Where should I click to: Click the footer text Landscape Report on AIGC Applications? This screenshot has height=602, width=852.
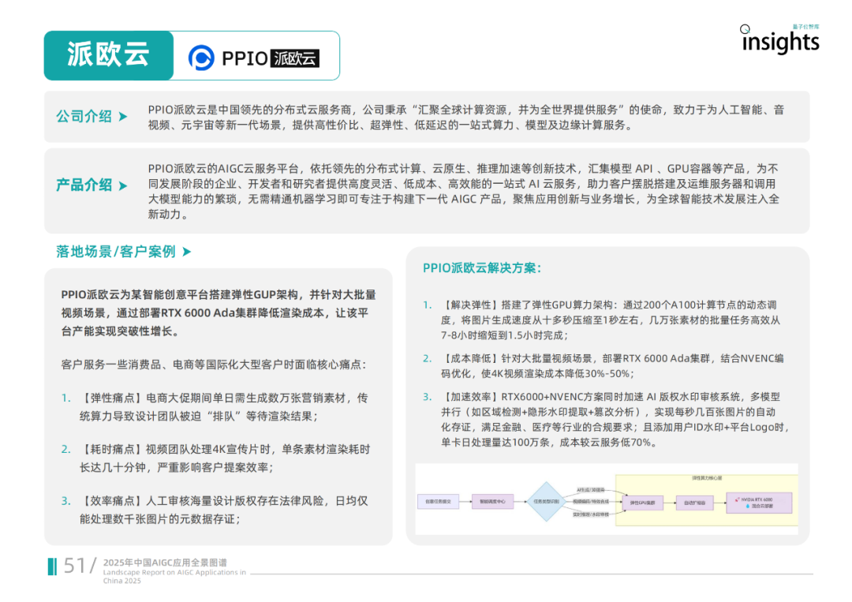click(x=174, y=576)
